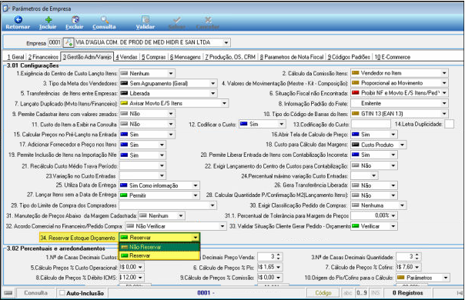Open 'Tipo da Meta dos Vendedores' dropdown
The height and width of the screenshot is (300, 465).
(x=213, y=84)
